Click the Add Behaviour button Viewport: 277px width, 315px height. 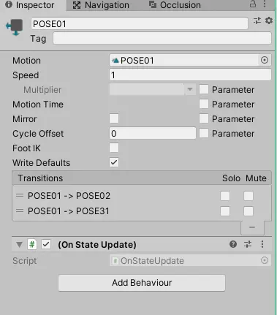pos(142,283)
